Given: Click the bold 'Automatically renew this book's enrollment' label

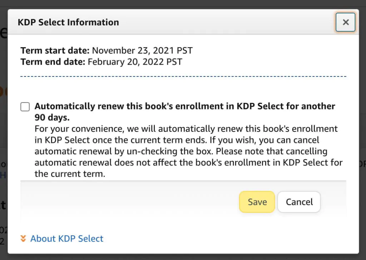Looking at the screenshot, I should [x=185, y=112].
